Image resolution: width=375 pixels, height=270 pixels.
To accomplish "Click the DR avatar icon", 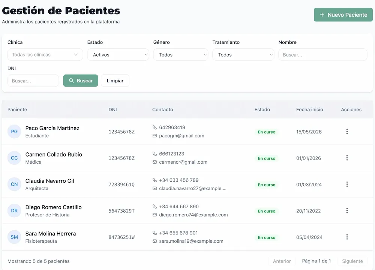I will click(x=14, y=210).
